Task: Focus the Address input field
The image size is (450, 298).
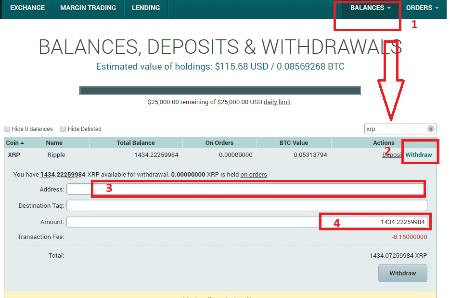Action: pos(247,189)
